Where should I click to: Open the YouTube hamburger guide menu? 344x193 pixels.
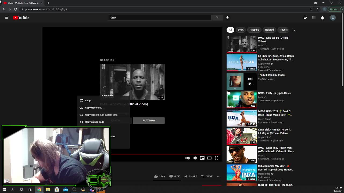coord(6,18)
